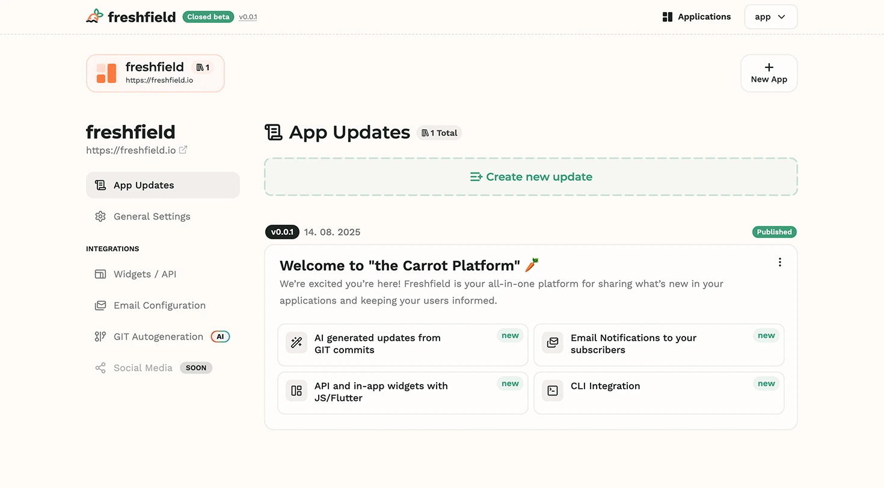The image size is (884, 488).
Task: Click the Social Media share icon
Action: coord(100,368)
